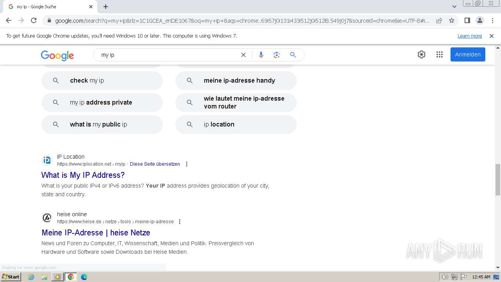Click the page vertical scrollbar thumb
The height and width of the screenshot is (282, 501).
tap(498, 180)
